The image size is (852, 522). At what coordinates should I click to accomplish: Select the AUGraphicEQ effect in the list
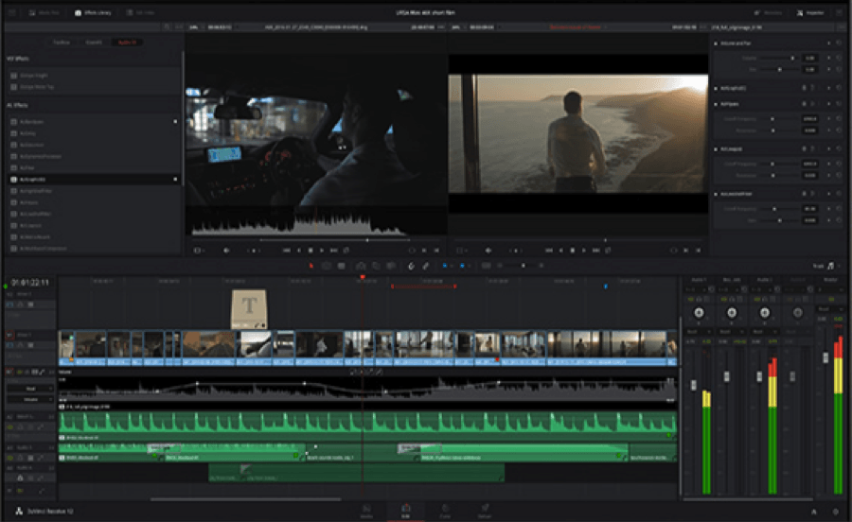93,179
